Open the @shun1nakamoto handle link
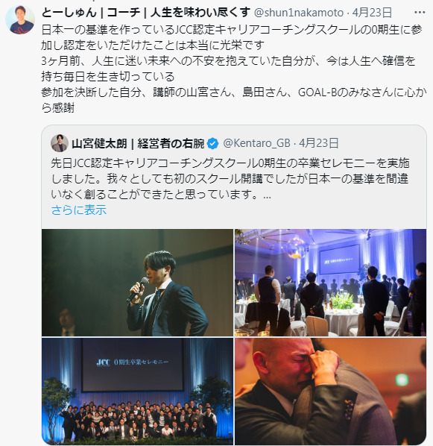433x446 pixels. pyautogui.click(x=299, y=13)
